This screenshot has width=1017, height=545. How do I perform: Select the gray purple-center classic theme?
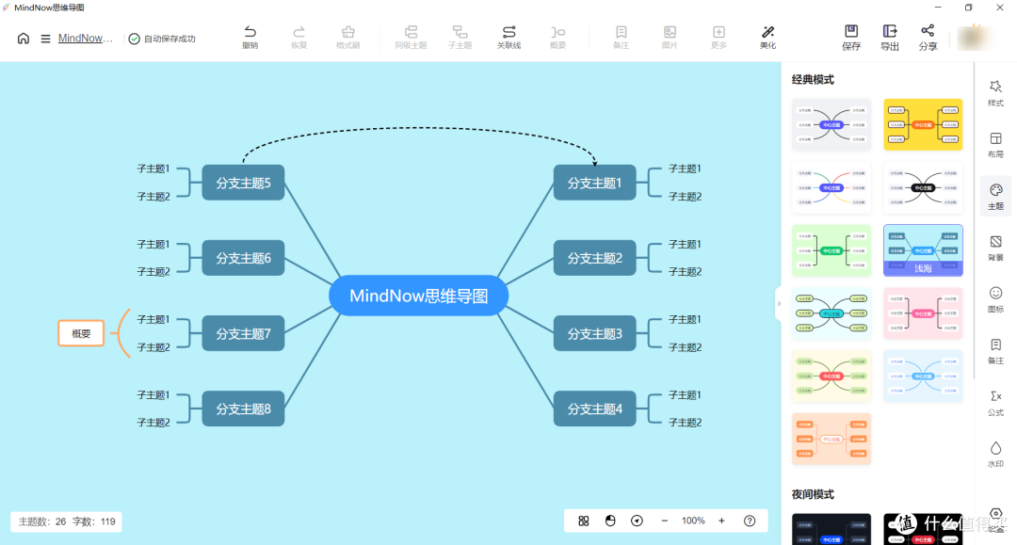(x=831, y=124)
